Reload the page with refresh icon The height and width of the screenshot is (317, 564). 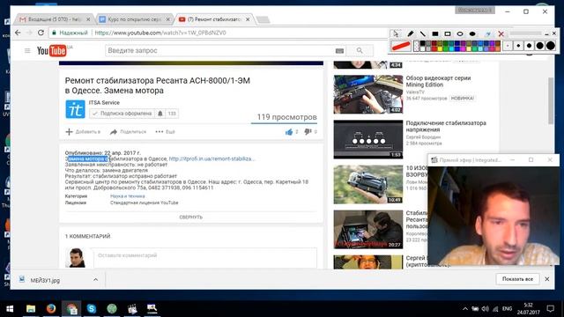(x=41, y=33)
